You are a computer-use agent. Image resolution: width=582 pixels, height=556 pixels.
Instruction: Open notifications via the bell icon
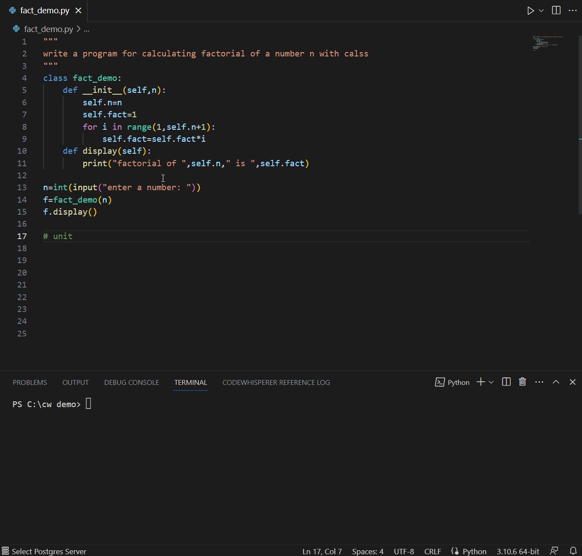[573, 551]
